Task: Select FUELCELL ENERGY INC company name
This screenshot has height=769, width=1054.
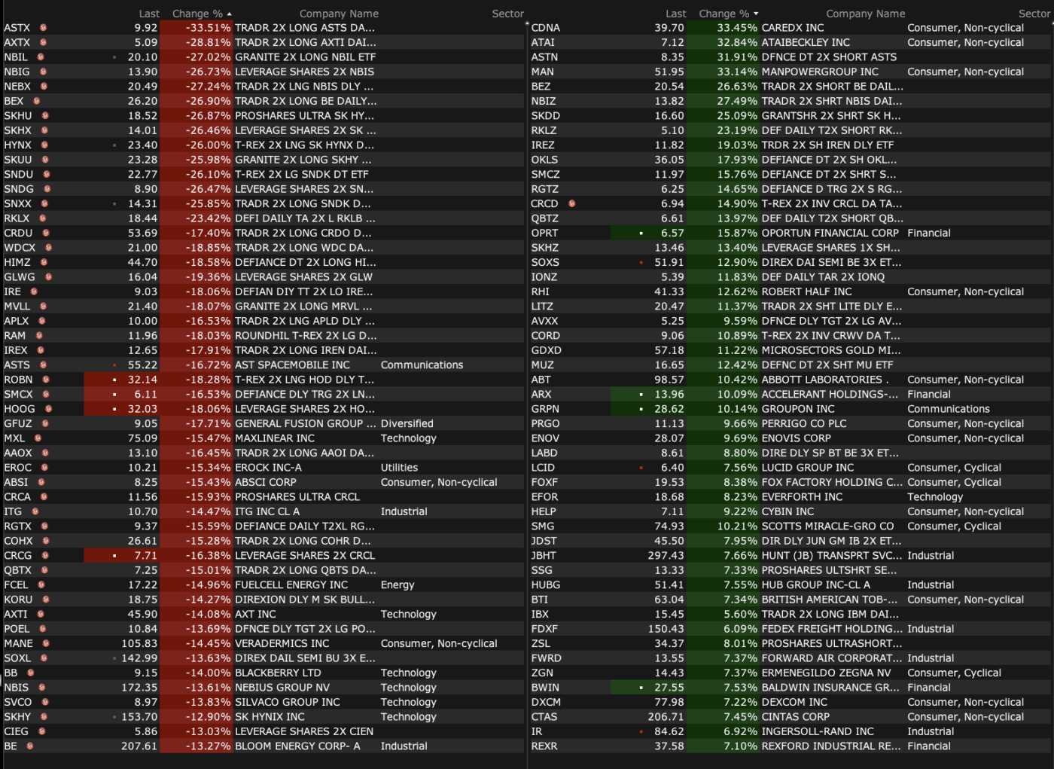Action: (291, 585)
